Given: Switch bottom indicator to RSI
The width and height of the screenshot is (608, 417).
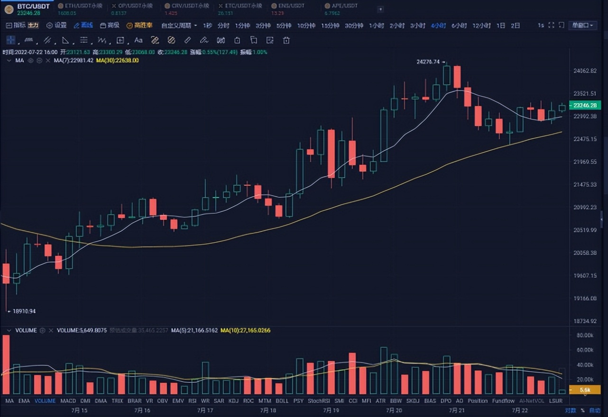Looking at the screenshot, I should (x=193, y=401).
